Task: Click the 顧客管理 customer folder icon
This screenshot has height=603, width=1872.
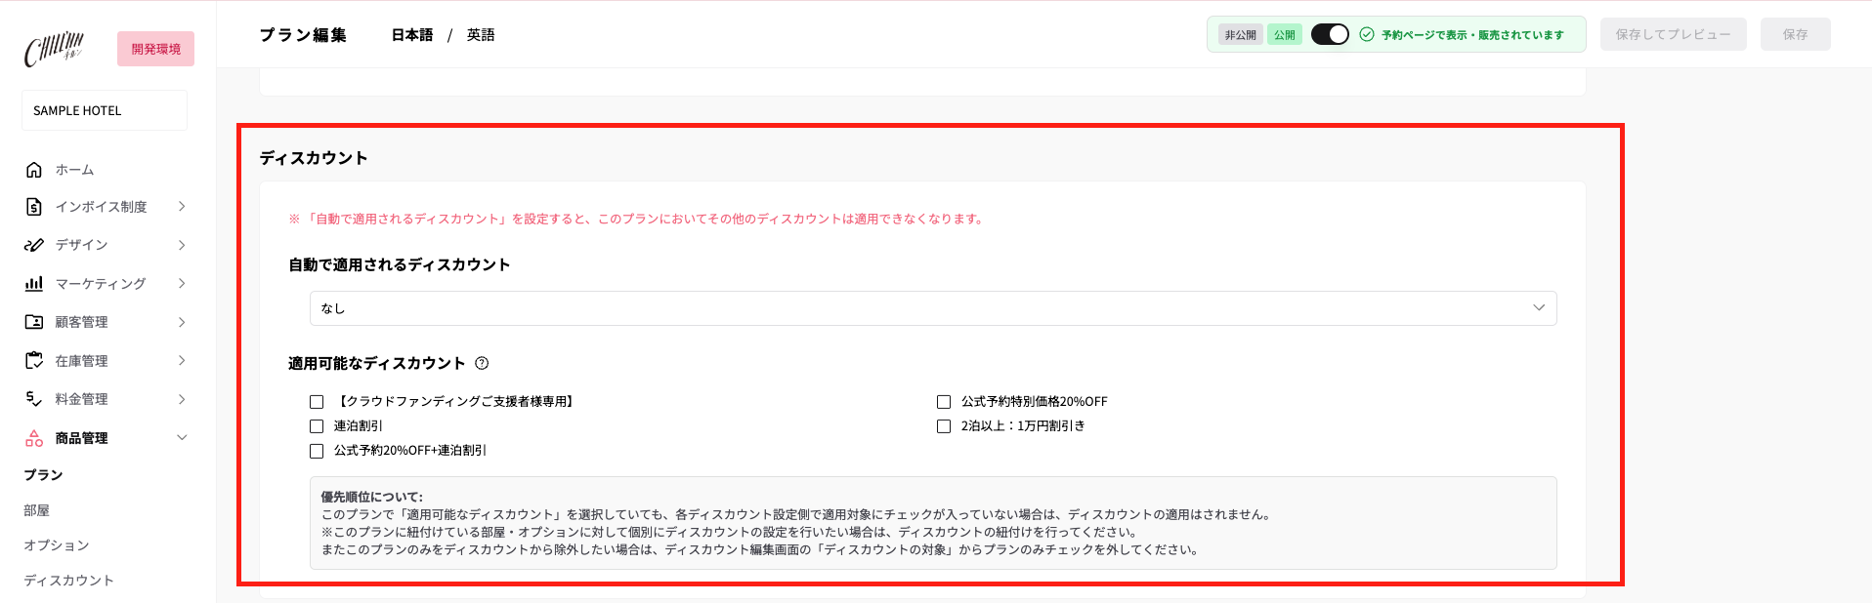Action: point(34,322)
